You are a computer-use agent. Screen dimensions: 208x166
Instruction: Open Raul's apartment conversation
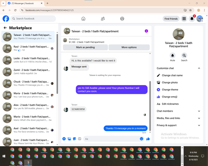point(28,49)
